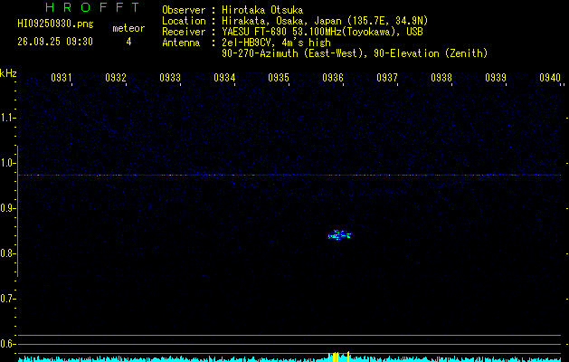Click the Observer Hirotaka Otsuka line

232,10
